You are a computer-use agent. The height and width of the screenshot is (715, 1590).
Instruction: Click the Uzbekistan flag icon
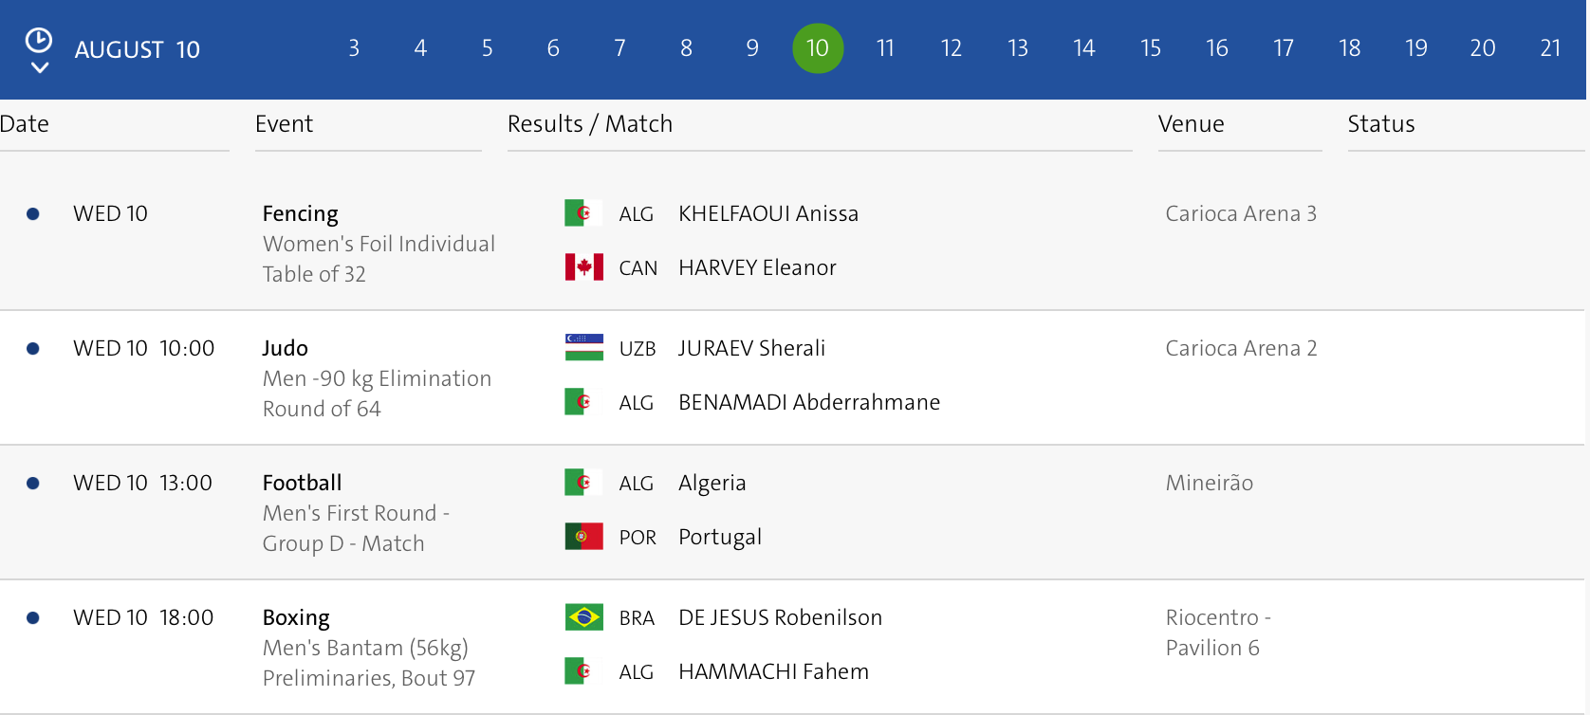point(583,348)
